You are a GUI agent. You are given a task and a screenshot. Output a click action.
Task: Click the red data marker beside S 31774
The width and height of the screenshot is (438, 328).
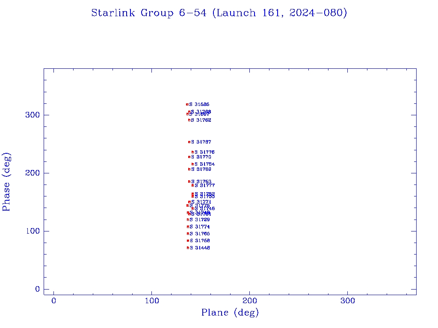tap(188, 227)
